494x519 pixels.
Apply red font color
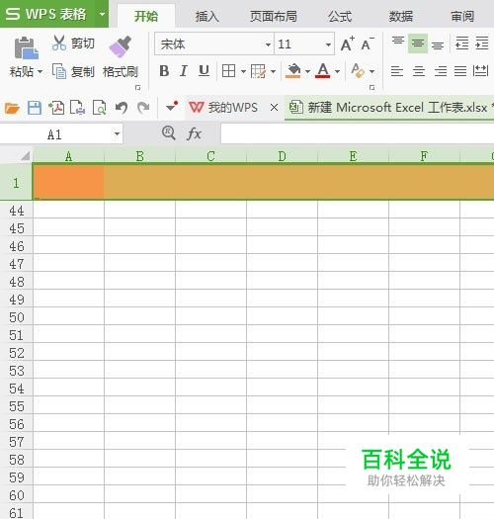(x=323, y=71)
